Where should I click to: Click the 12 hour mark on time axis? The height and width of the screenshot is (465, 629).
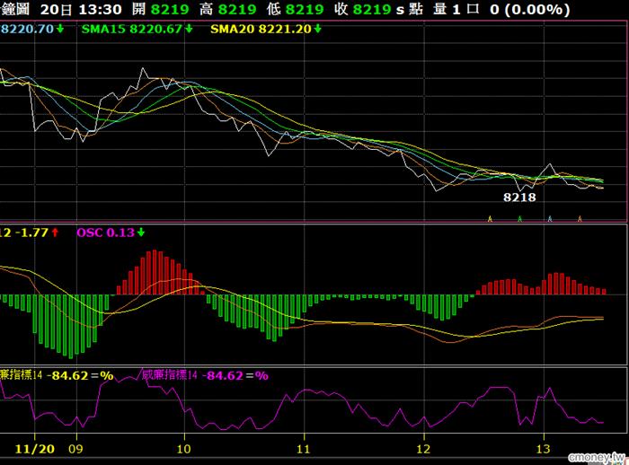point(423,445)
